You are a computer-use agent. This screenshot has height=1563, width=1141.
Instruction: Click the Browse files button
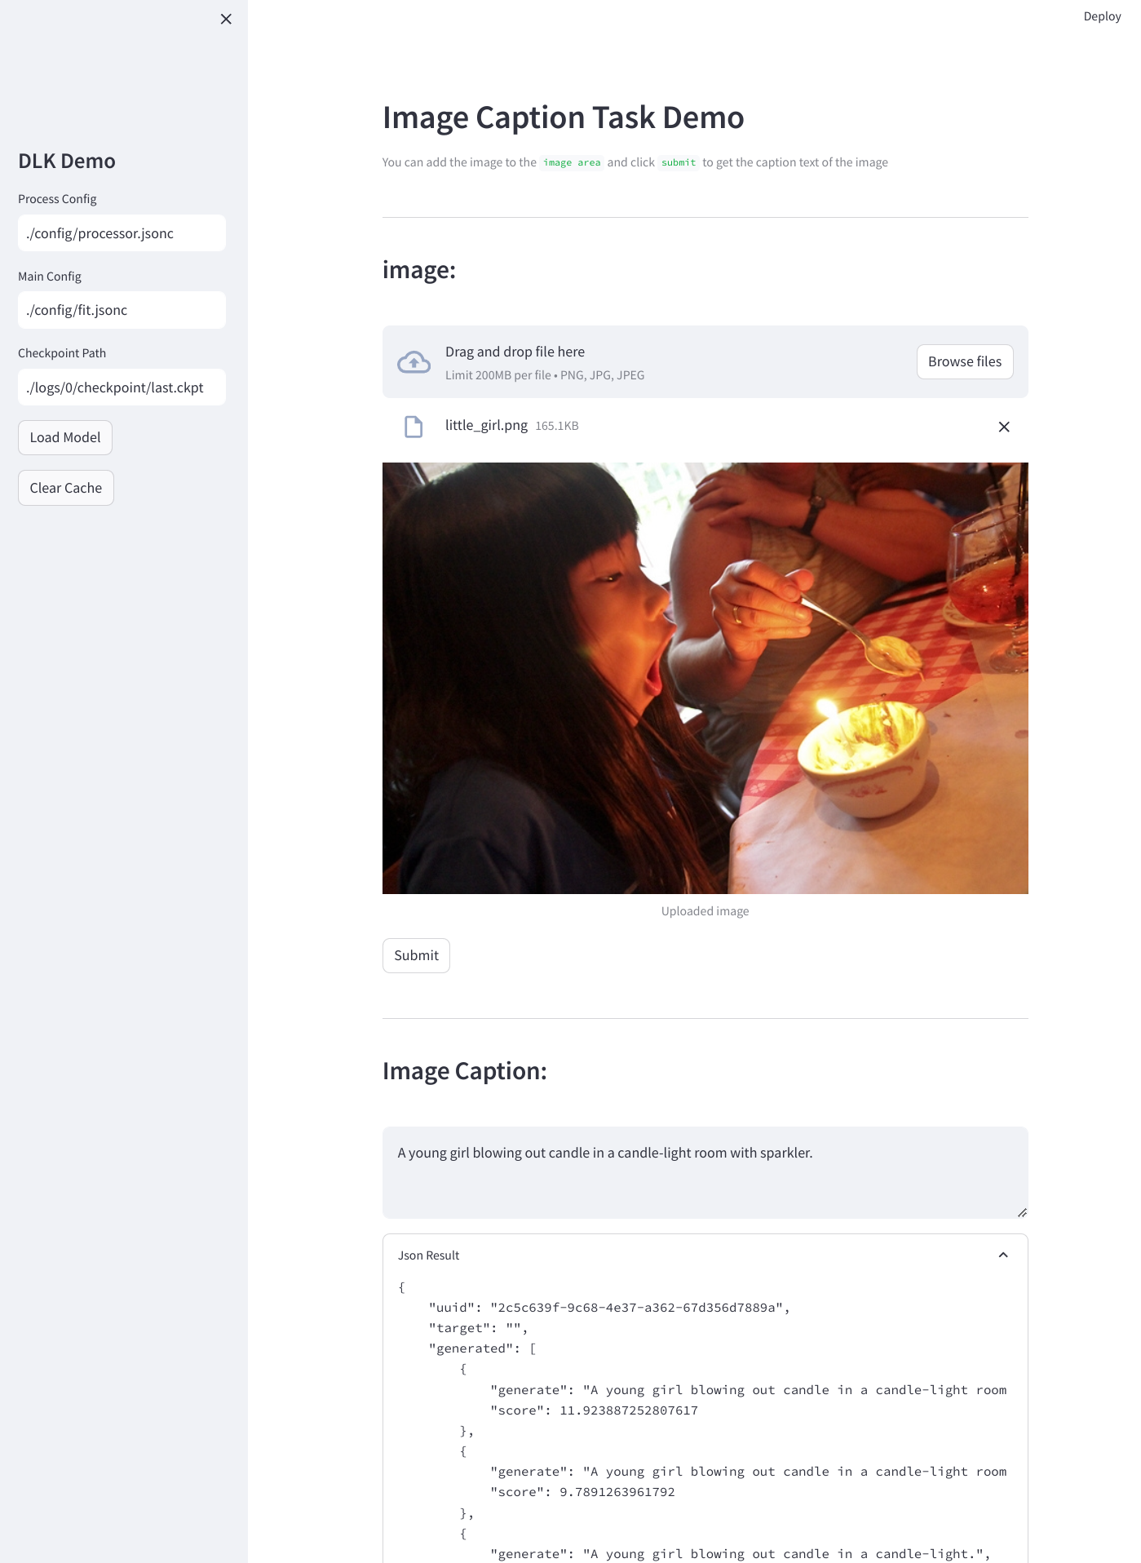[965, 361]
